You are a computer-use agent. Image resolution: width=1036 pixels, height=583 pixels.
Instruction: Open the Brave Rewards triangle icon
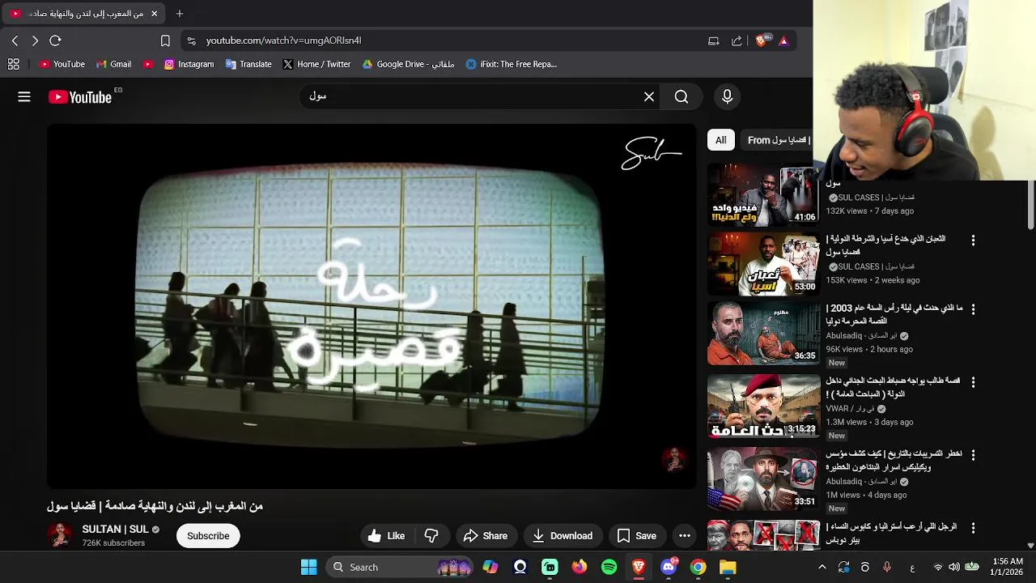click(x=783, y=40)
